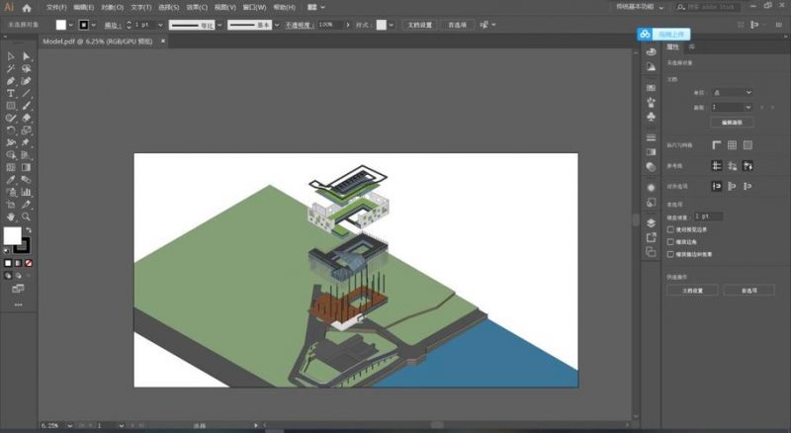Select the Pen tool

click(x=10, y=81)
